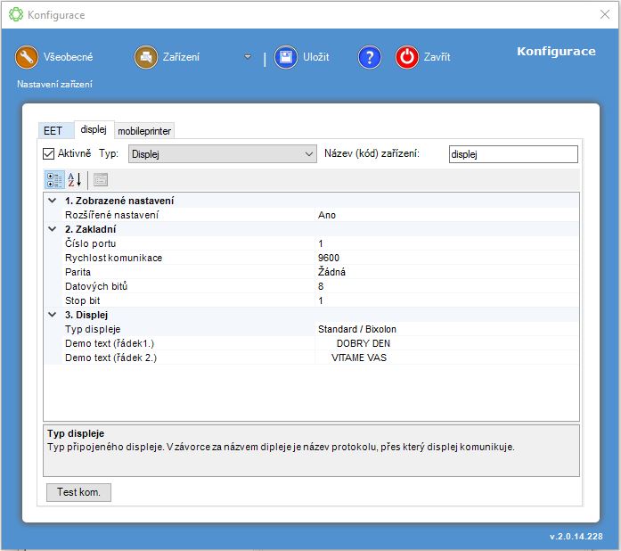Switch to the mobileprinter tab
621x551 pixels.
point(144,131)
